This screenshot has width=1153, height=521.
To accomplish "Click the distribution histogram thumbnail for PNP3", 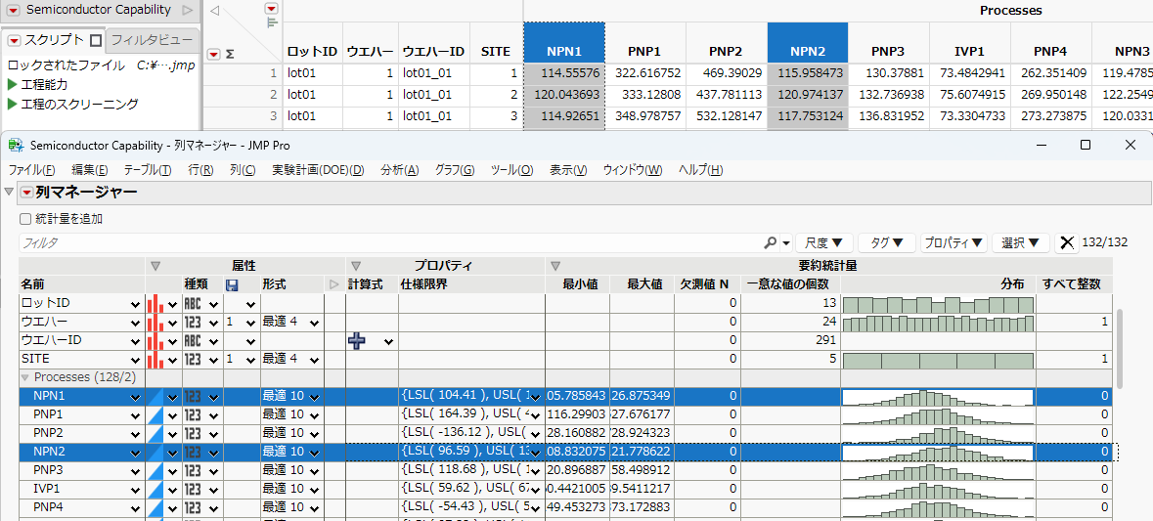I will click(938, 470).
